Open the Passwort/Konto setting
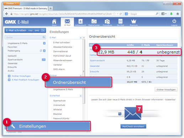The image size is (184, 138). coord(61,118)
